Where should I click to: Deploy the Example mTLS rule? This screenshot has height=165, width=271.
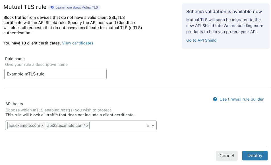click(x=255, y=156)
